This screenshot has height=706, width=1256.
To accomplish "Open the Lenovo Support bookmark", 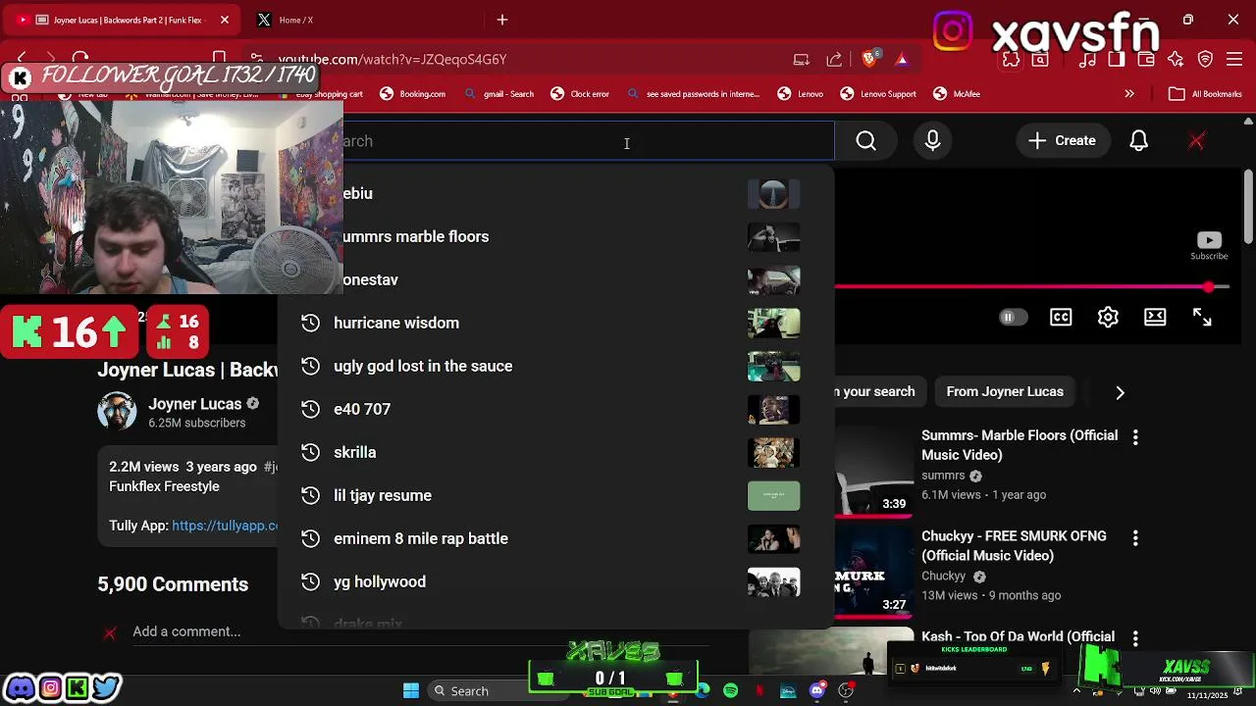I will [x=878, y=94].
